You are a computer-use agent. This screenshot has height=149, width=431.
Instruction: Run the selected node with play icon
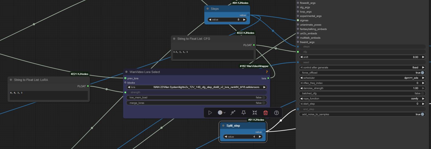pyautogui.click(x=210, y=113)
